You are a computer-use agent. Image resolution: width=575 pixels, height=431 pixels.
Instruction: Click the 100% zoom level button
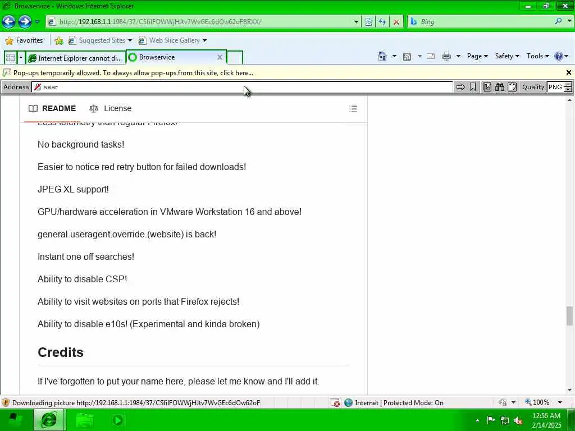click(537, 402)
